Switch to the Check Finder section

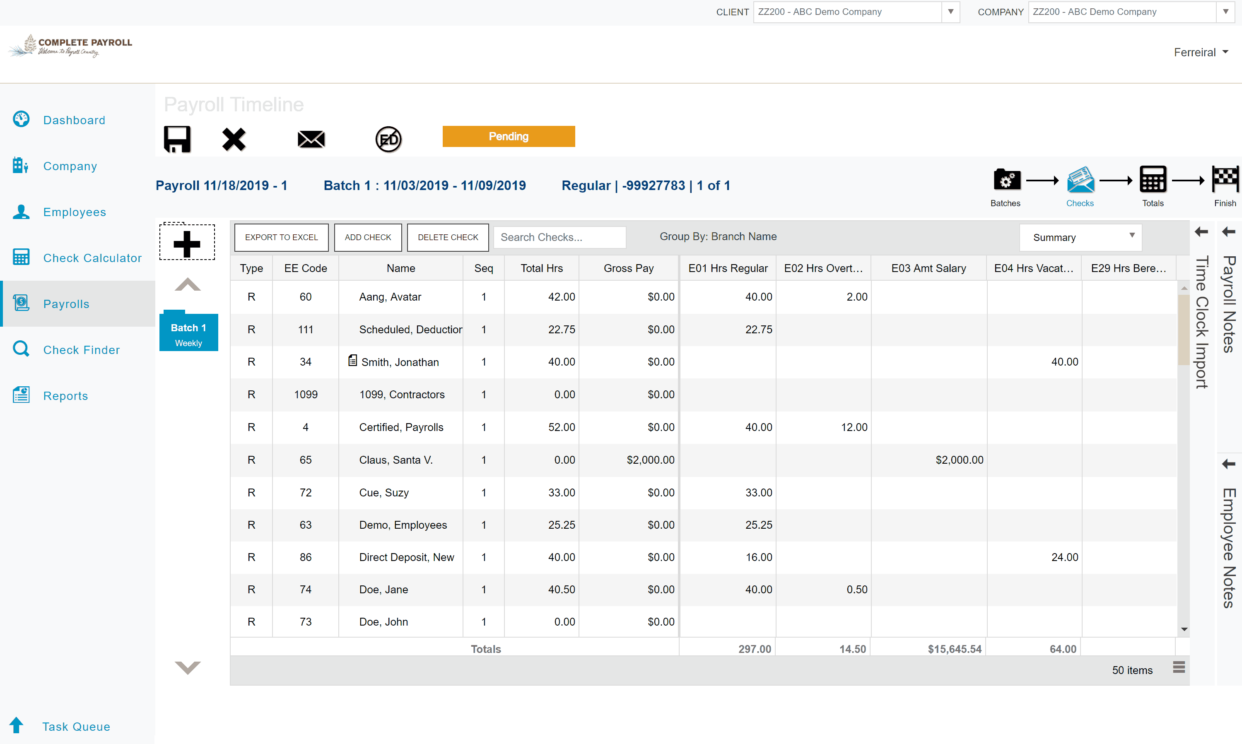coord(82,349)
